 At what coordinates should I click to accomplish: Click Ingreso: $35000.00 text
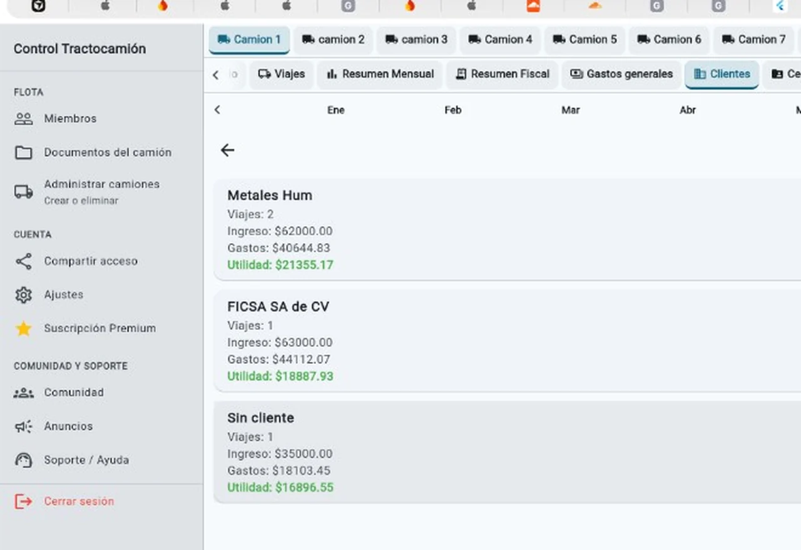(280, 454)
